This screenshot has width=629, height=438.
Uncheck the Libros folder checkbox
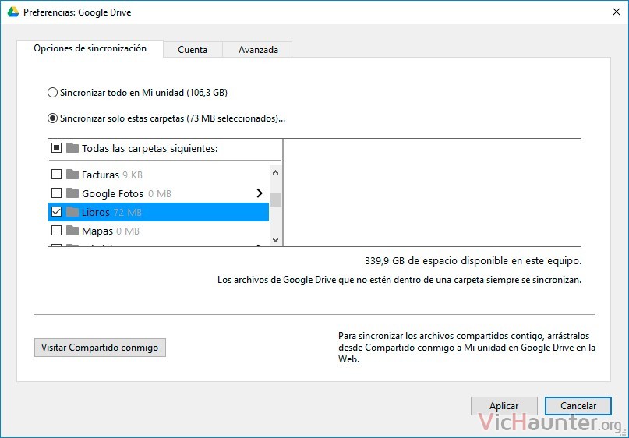click(57, 212)
